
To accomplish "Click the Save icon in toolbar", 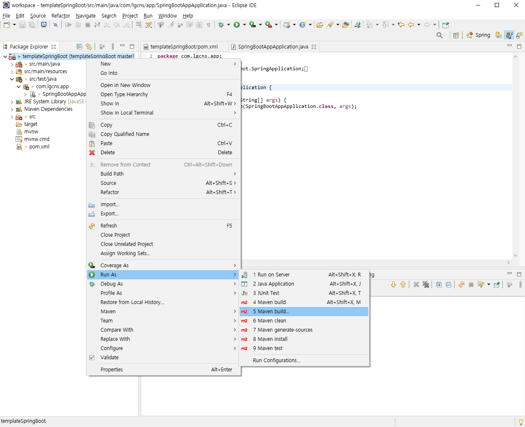I will point(23,25).
